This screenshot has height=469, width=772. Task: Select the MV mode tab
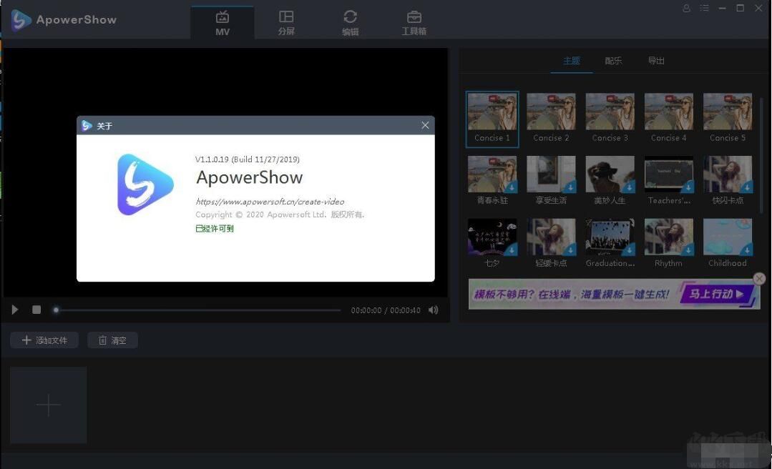coord(222,21)
